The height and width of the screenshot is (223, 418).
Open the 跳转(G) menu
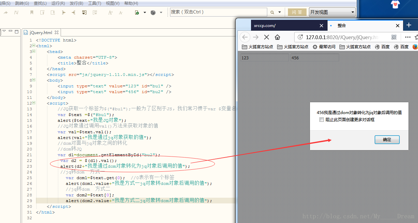pos(22,3)
